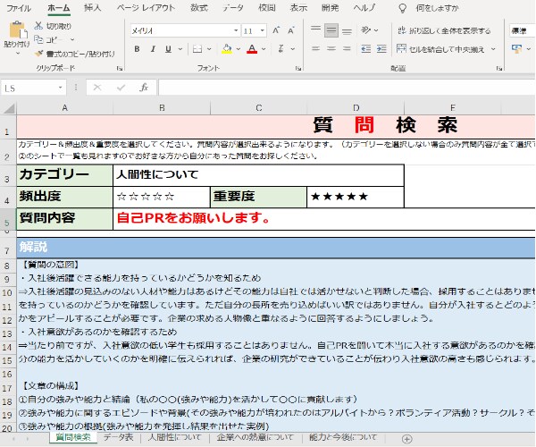The image size is (536, 447).
Task: Click the select-all corner triangle
Action: 9,108
